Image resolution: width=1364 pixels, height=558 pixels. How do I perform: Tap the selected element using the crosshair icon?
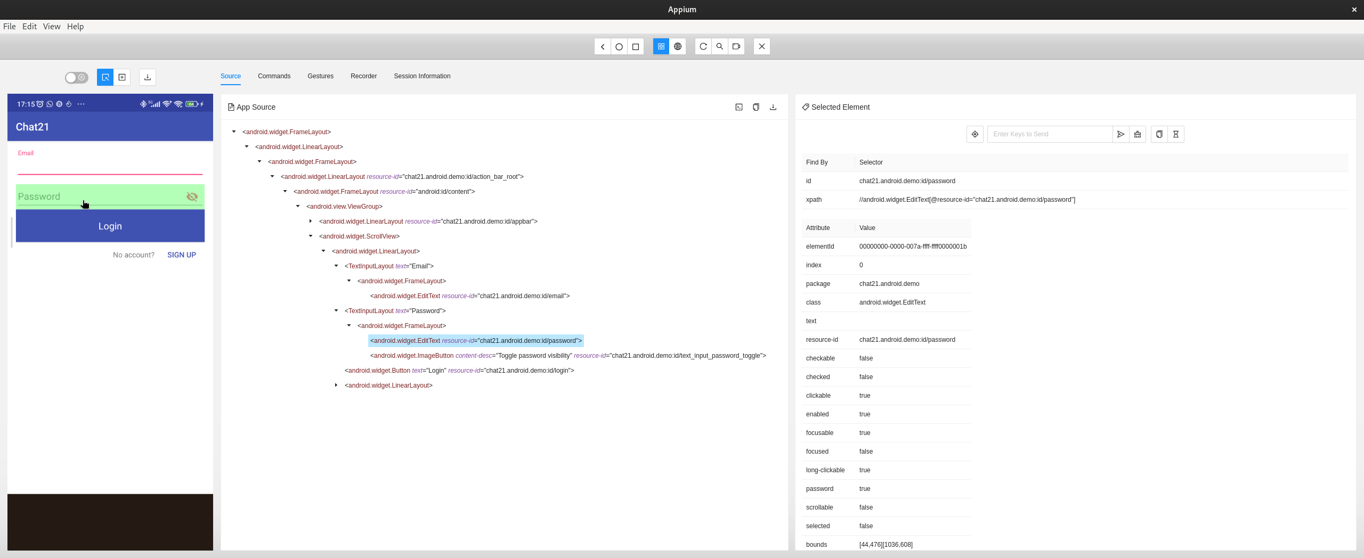click(x=975, y=134)
